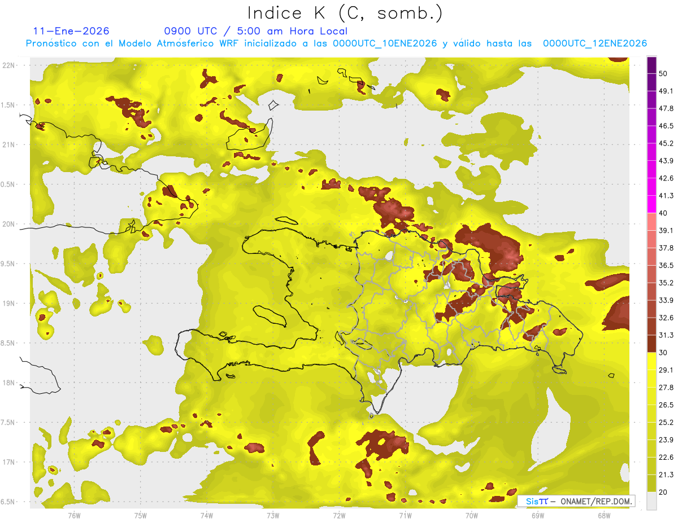The width and height of the screenshot is (678, 523).
Task: Click the '73W' longitude label
Action: pos(273,516)
